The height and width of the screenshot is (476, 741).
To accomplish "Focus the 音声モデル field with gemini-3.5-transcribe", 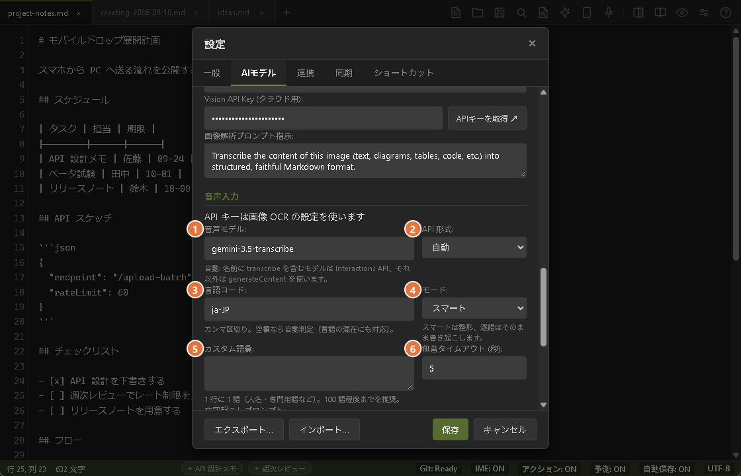I will (x=309, y=249).
